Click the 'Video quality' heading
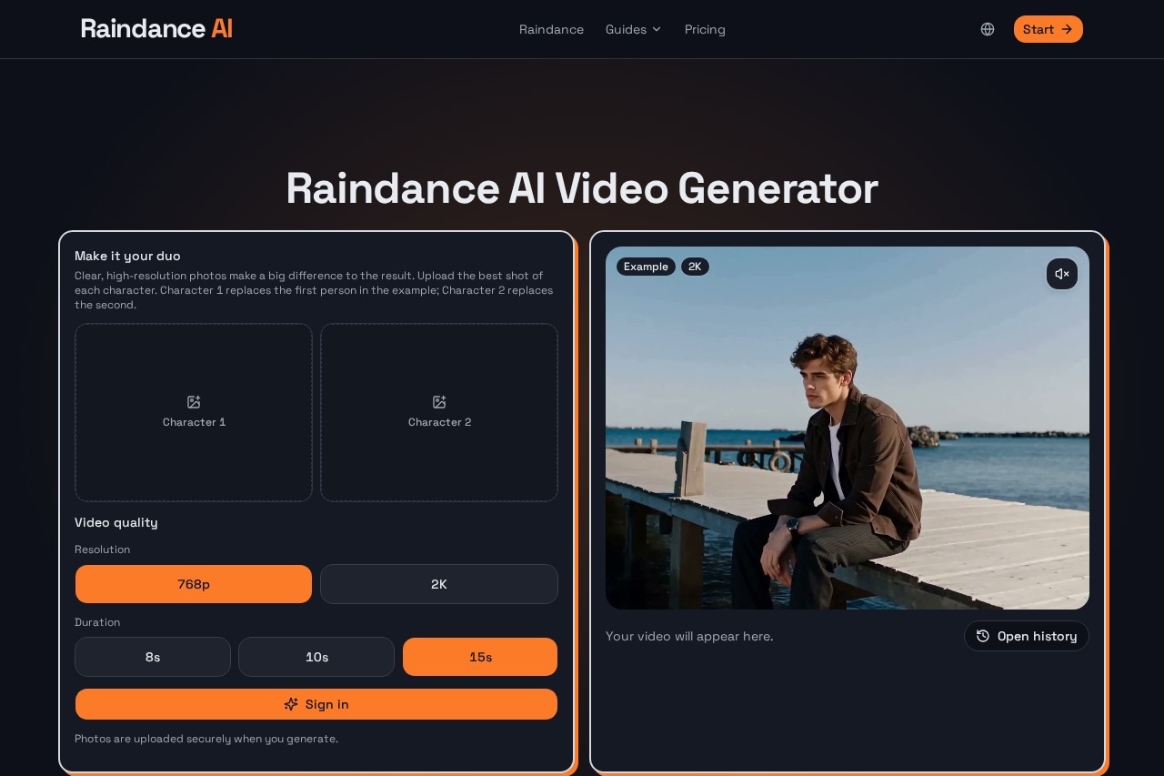1164x776 pixels. pyautogui.click(x=116, y=522)
